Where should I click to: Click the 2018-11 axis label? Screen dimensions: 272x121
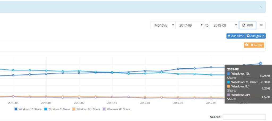(x=112, y=103)
